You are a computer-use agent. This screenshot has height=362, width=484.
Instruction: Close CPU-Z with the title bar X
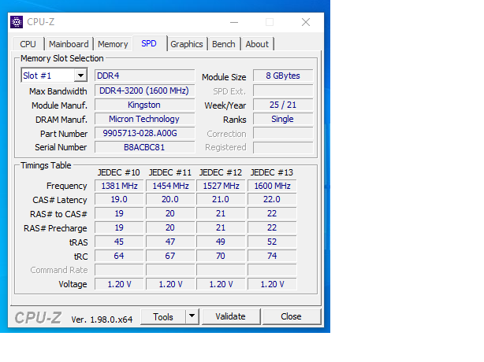306,22
